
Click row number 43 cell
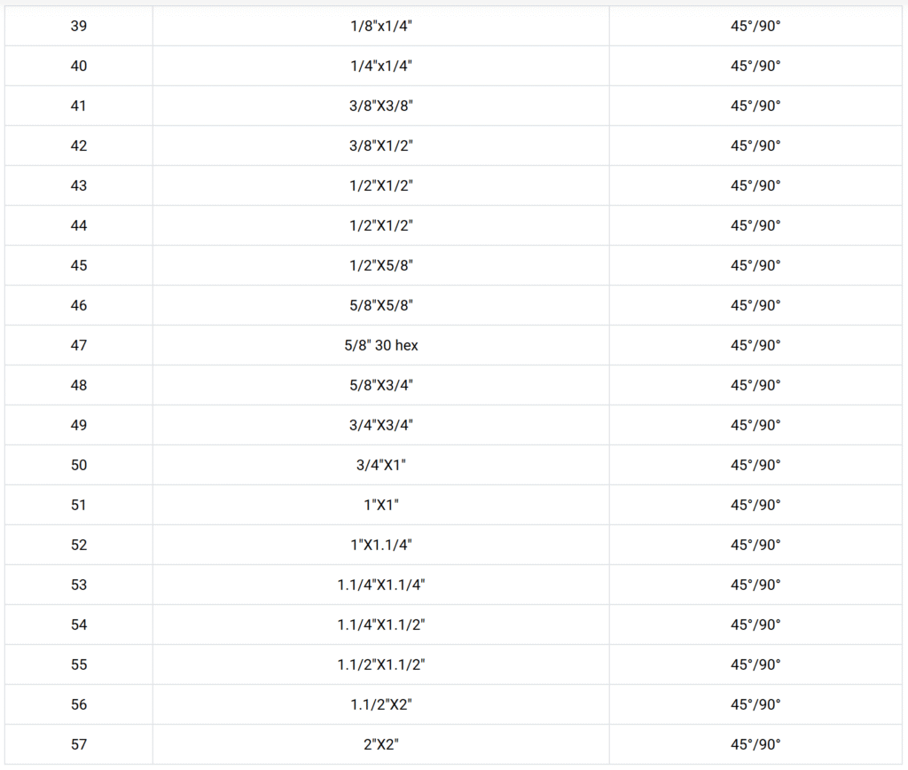79,185
